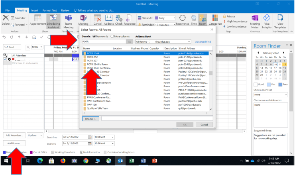This screenshot has width=299, height=175.
Task: Open Meeting Notes in OneNote
Action: 255,21
